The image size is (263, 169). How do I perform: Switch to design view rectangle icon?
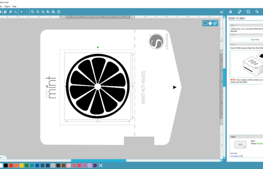205,23
